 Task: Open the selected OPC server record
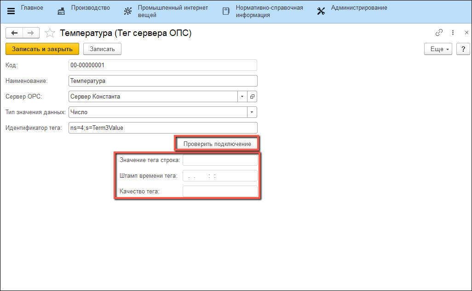click(x=252, y=97)
